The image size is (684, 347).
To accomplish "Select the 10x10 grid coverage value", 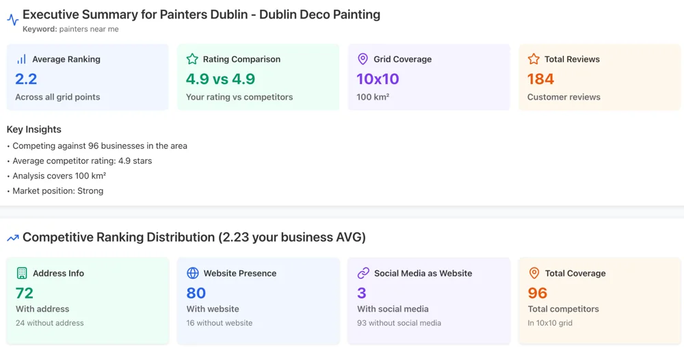I will pos(378,79).
